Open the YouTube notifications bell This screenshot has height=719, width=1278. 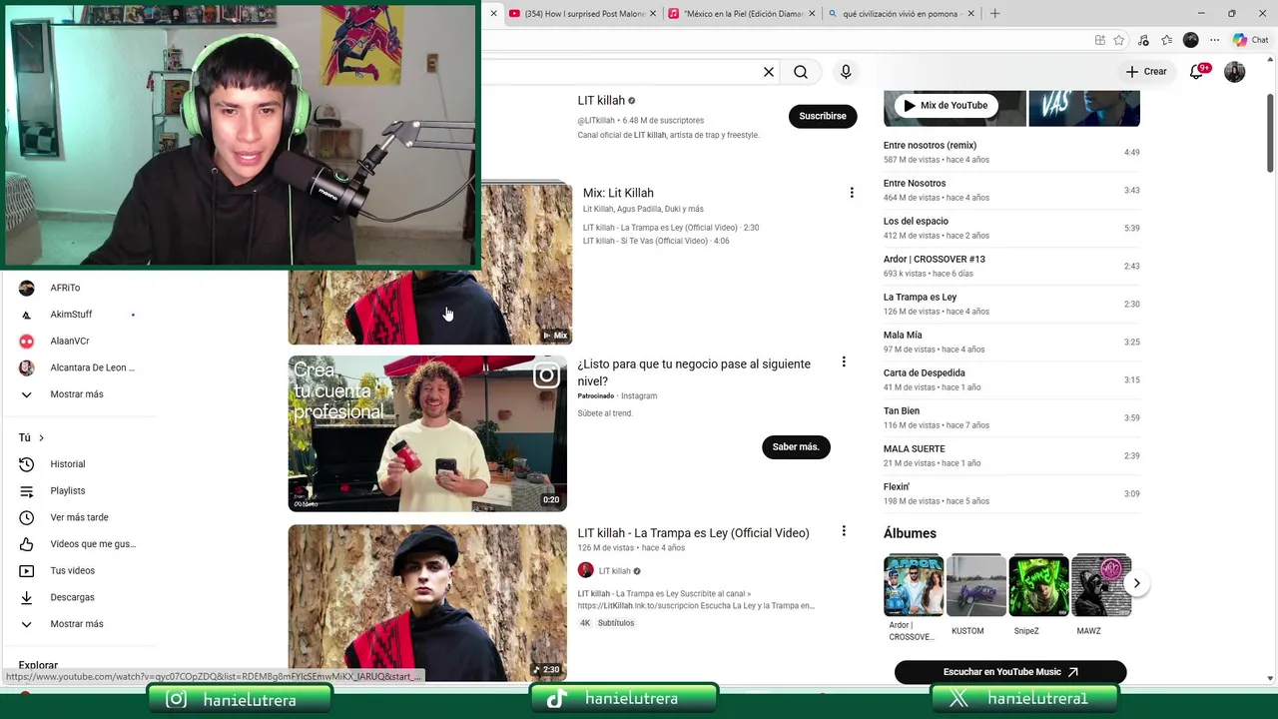tap(1197, 72)
